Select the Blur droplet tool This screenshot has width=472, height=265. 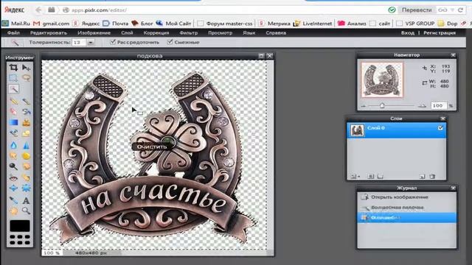point(13,146)
